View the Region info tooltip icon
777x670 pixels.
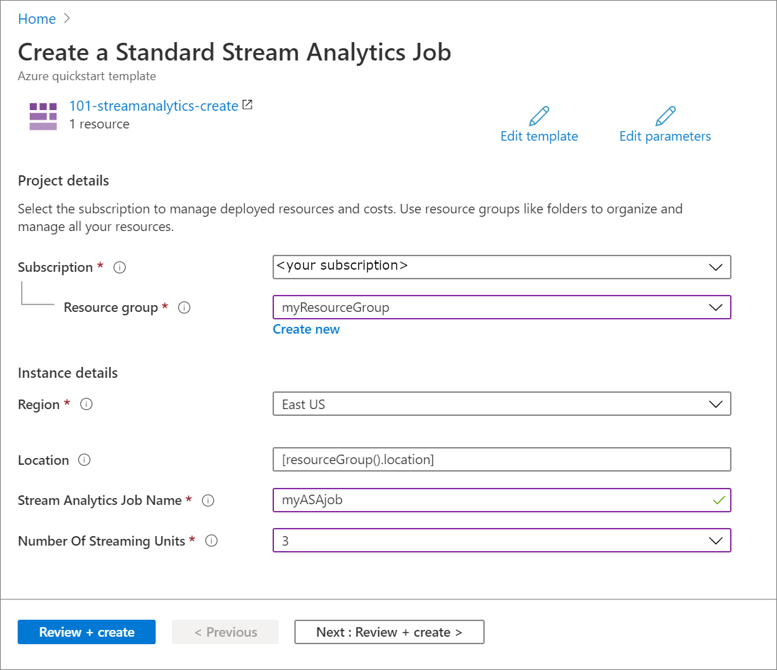coord(86,404)
